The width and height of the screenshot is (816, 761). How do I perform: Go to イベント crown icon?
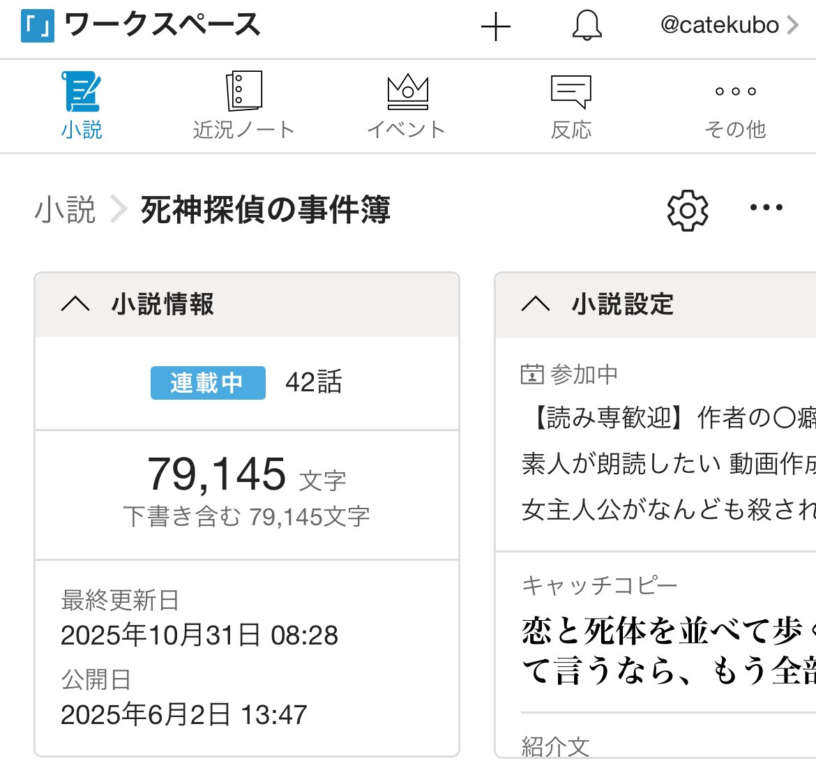[407, 91]
